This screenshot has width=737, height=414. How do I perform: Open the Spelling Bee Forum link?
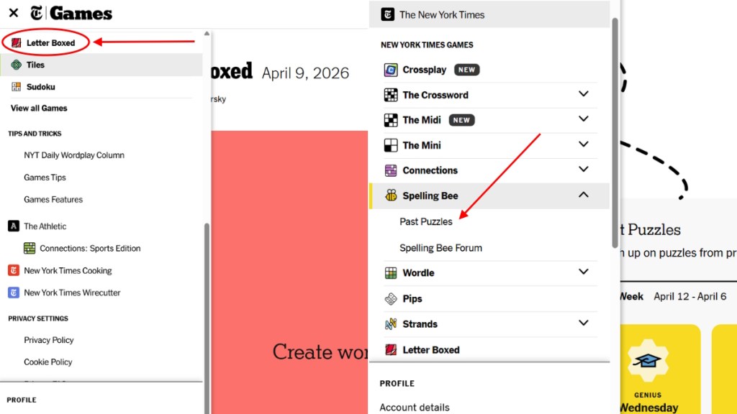(441, 248)
